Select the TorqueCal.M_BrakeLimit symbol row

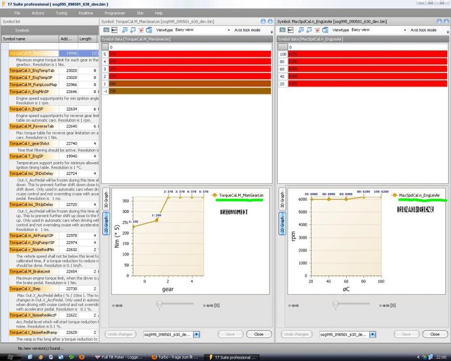(53, 271)
